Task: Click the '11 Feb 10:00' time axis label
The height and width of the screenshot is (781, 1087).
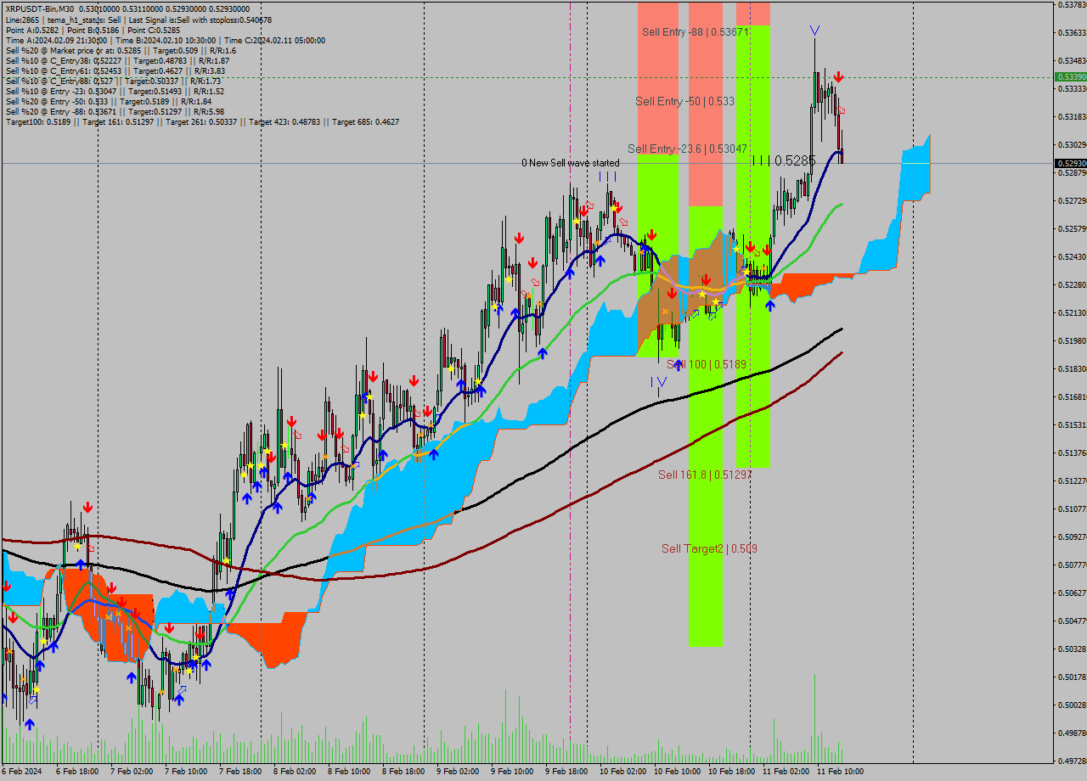Action: (840, 772)
